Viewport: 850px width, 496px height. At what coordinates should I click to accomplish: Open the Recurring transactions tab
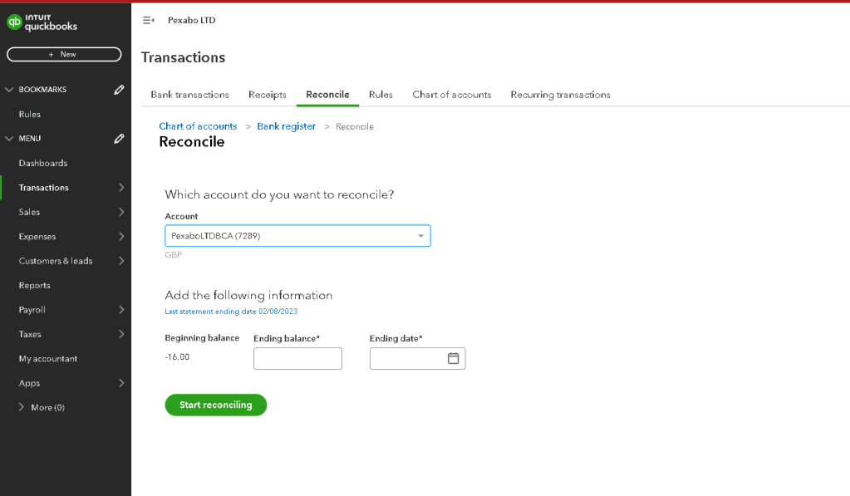(560, 95)
